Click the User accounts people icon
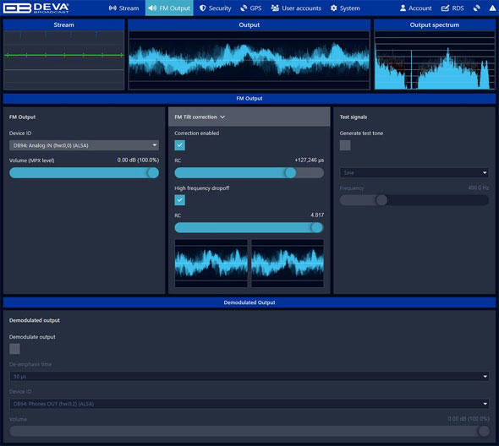 click(275, 8)
